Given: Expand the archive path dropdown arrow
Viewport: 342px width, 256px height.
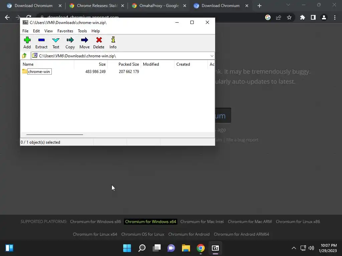Looking at the screenshot, I should pyautogui.click(x=212, y=56).
